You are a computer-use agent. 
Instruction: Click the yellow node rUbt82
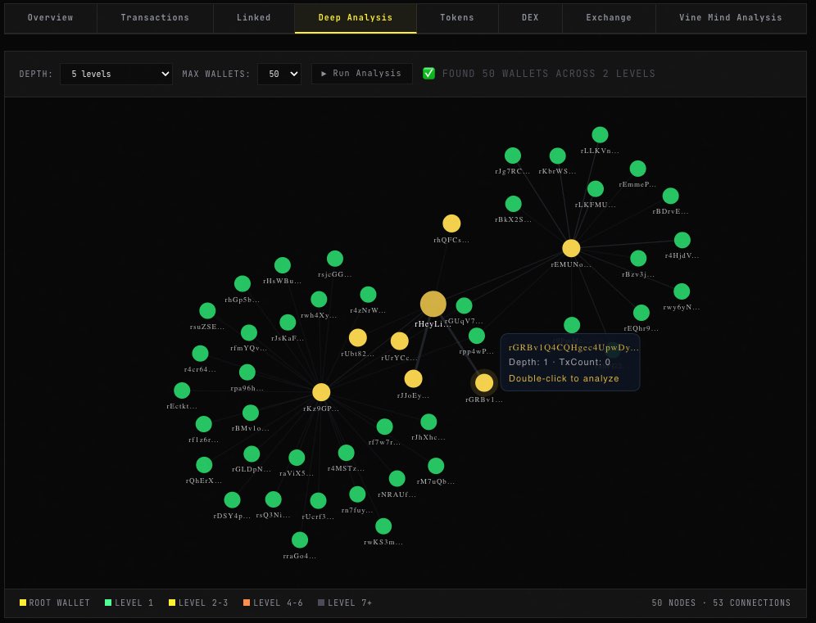[357, 337]
